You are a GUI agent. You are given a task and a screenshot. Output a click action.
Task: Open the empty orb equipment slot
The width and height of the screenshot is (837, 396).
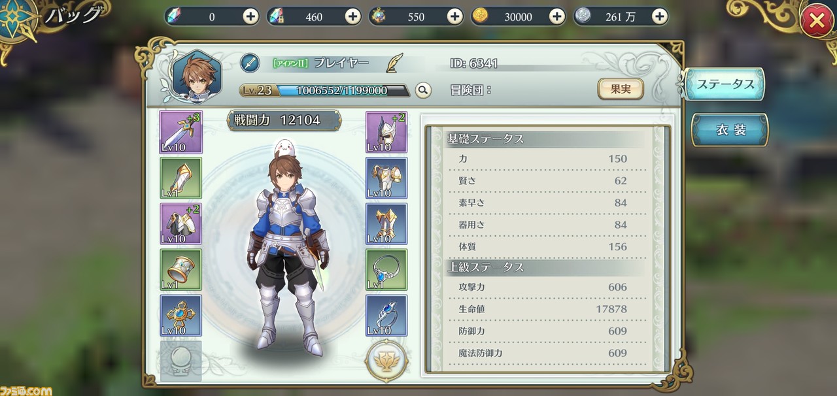[x=180, y=361]
